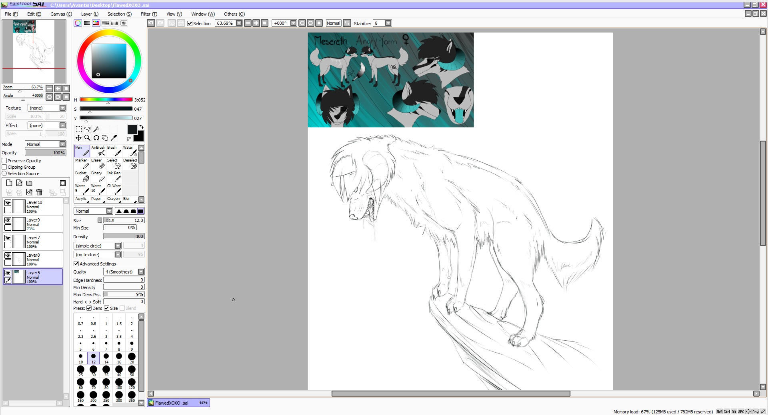Image resolution: width=768 pixels, height=415 pixels.
Task: Delete the selected layer with trash icon
Action: 39,192
